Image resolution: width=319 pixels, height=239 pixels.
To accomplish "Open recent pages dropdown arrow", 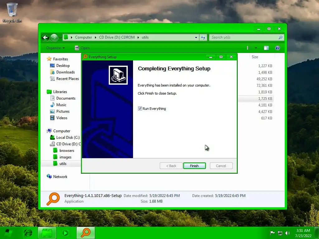I will [60, 37].
